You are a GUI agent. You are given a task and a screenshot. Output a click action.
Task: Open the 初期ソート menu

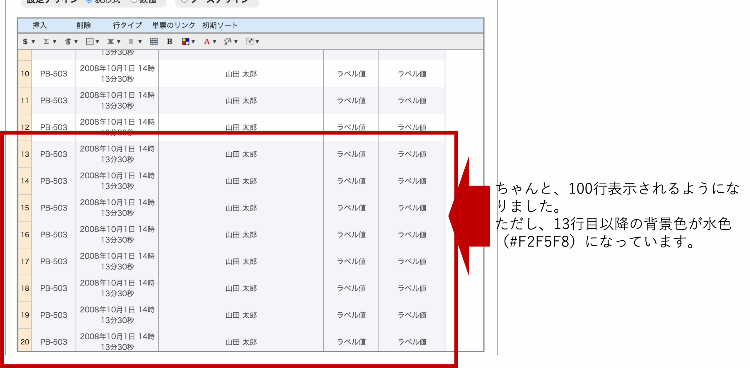point(220,25)
